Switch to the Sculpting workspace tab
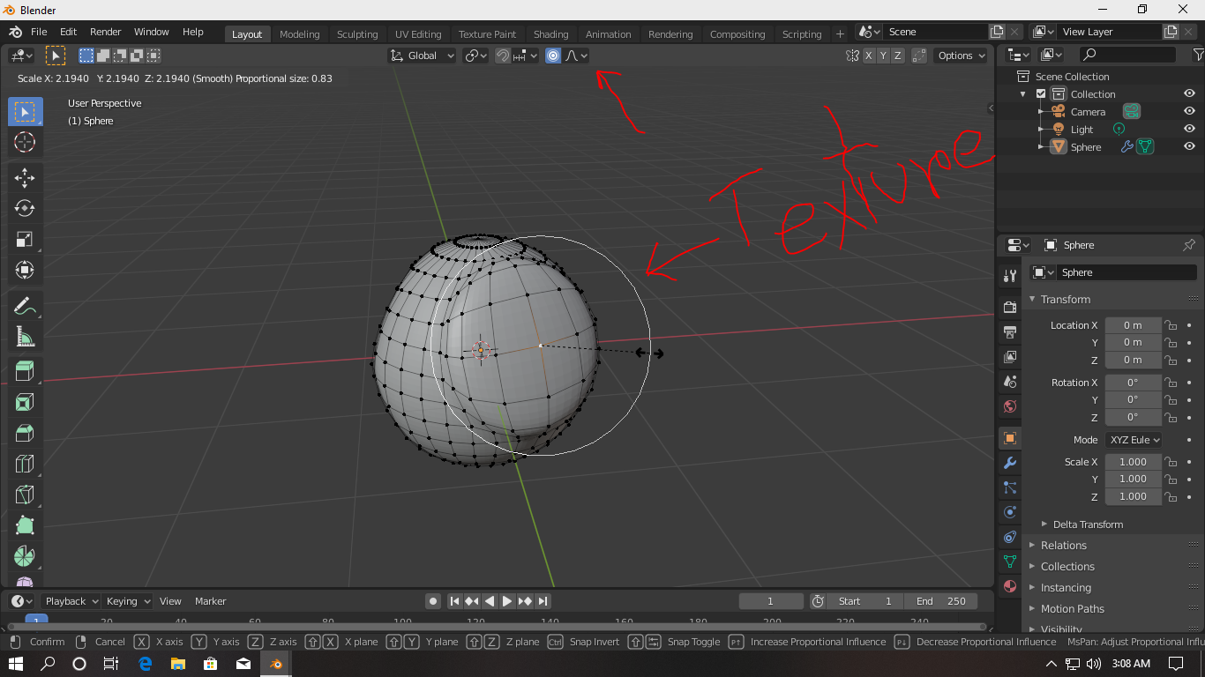 click(x=357, y=34)
